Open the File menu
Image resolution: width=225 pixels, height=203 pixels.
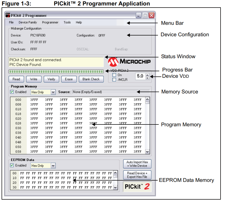point(11,22)
